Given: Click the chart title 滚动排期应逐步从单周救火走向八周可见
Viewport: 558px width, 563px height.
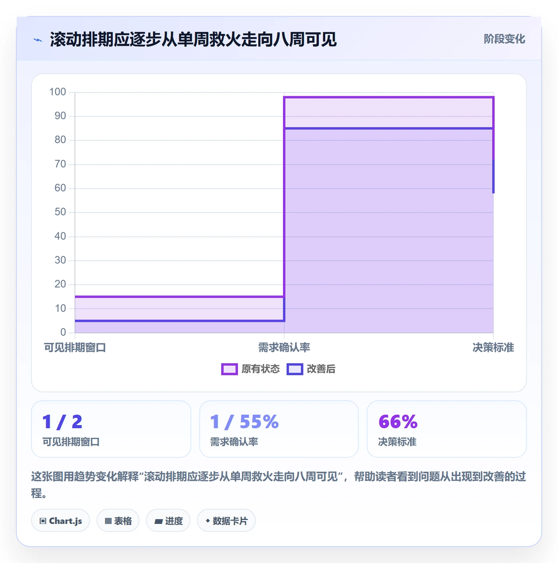Looking at the screenshot, I should pyautogui.click(x=193, y=39).
